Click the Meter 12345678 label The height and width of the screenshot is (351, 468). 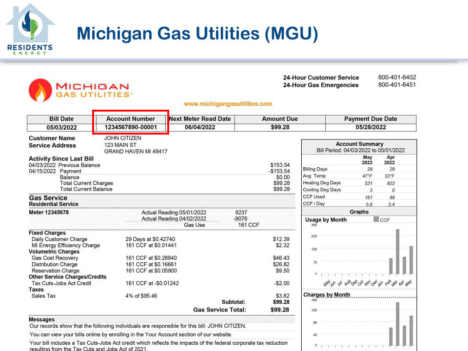tap(49, 213)
